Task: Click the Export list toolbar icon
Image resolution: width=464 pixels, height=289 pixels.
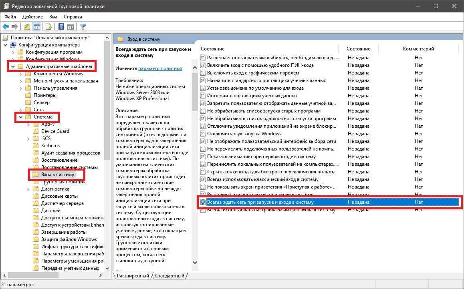Action: (49, 27)
